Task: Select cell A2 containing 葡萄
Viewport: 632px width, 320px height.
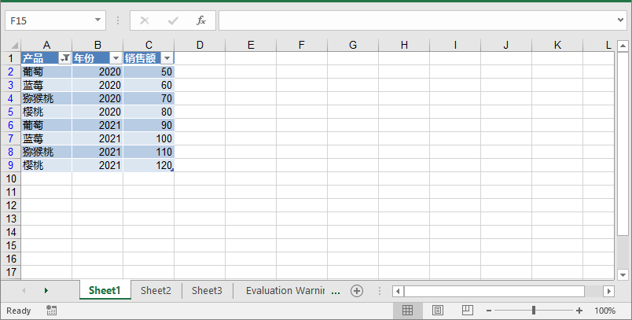Action: 46,72
